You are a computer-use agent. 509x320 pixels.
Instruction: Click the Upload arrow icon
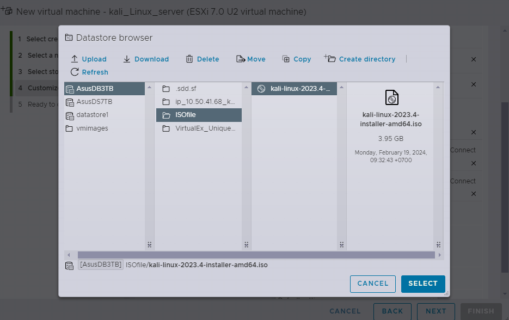coord(75,59)
